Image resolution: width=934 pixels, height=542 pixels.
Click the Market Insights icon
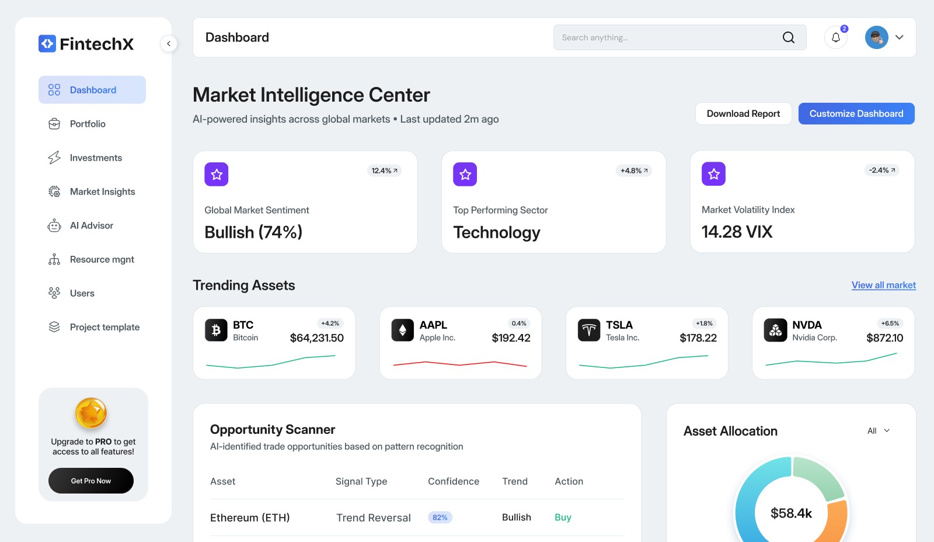(x=53, y=192)
